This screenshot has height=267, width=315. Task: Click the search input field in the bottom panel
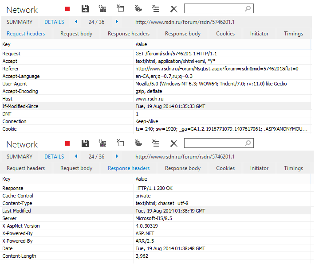coord(213,143)
